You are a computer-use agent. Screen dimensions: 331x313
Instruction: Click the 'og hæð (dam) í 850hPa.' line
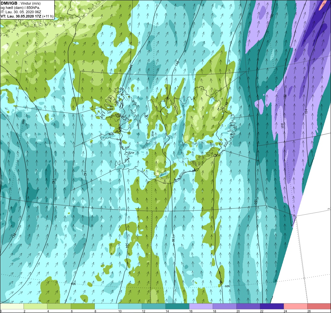20,8
